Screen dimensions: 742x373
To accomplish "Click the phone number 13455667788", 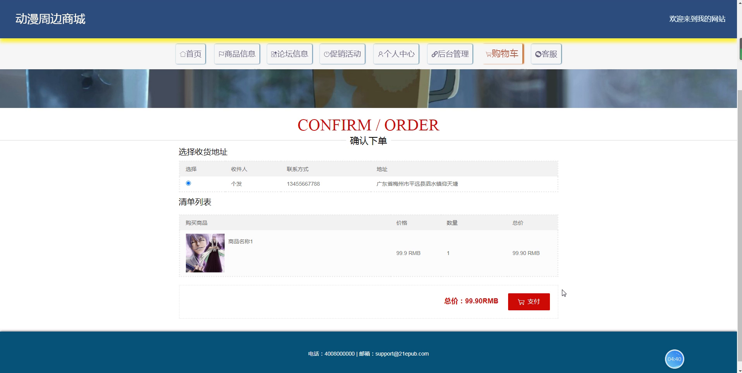I will click(303, 184).
